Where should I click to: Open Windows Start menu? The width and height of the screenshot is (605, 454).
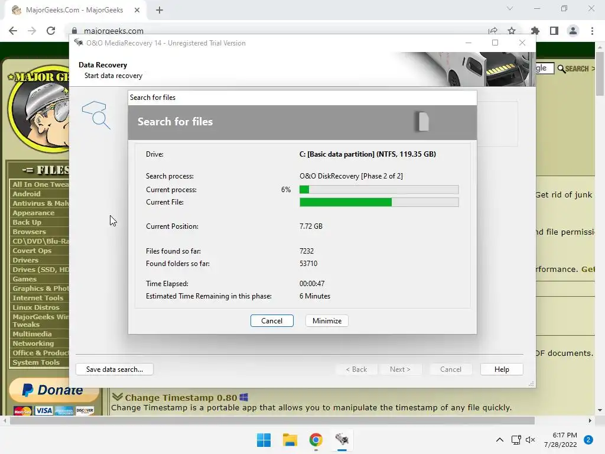pos(264,440)
